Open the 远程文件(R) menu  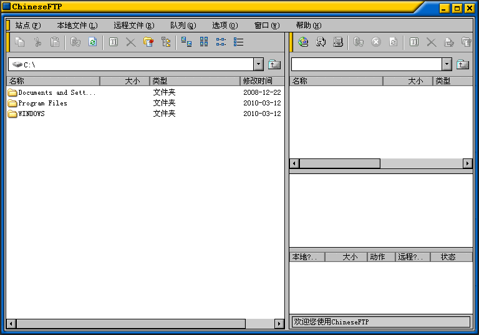(134, 26)
